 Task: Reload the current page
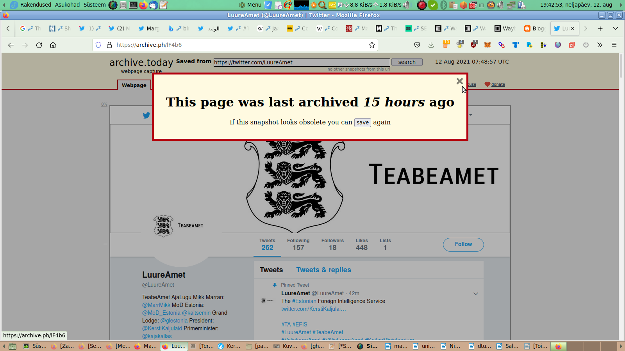coord(39,45)
